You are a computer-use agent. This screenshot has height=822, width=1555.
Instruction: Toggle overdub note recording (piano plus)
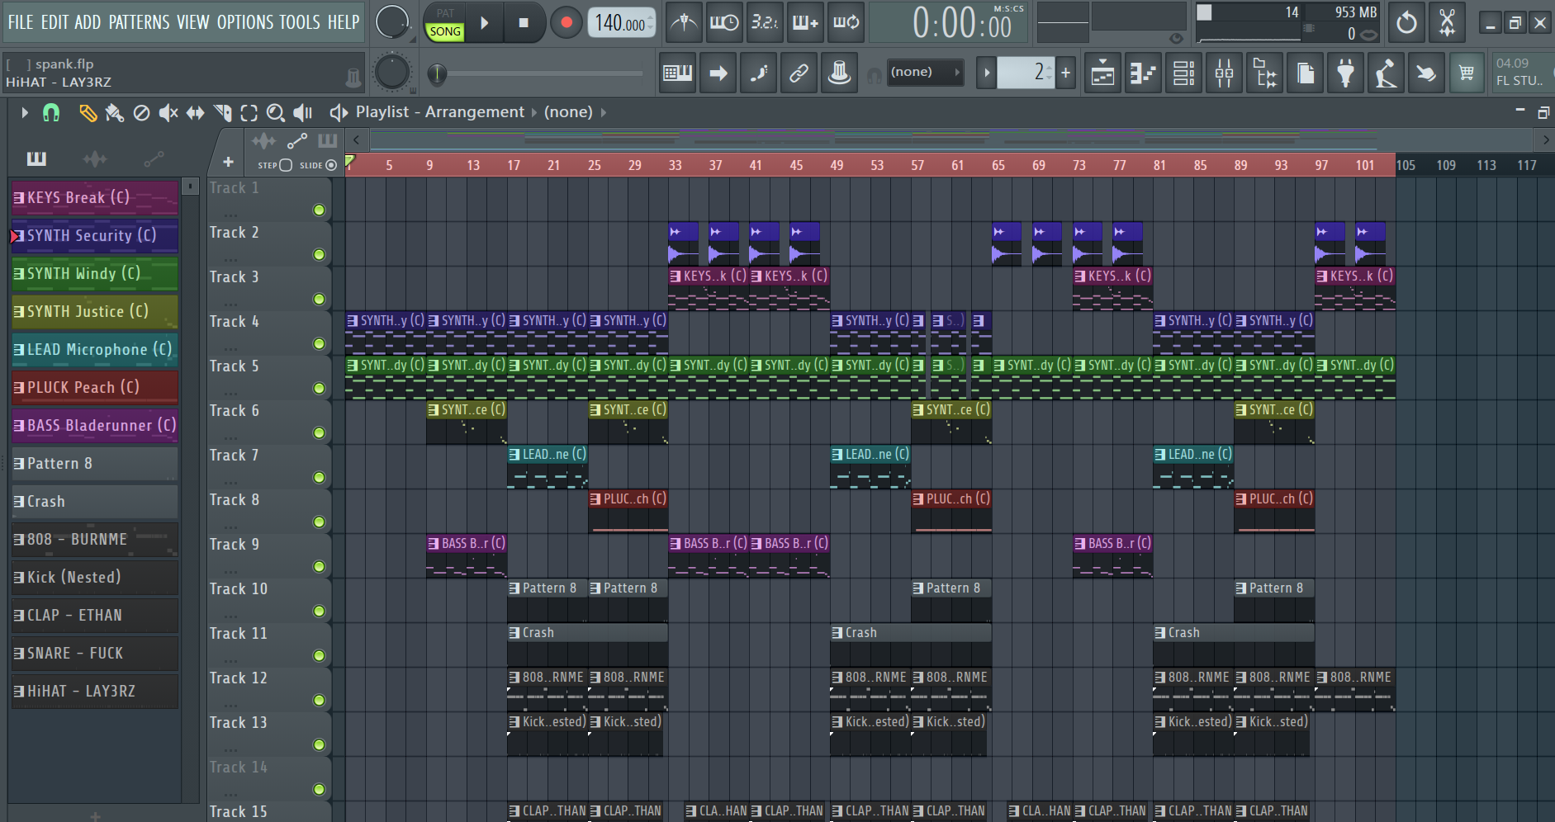805,23
